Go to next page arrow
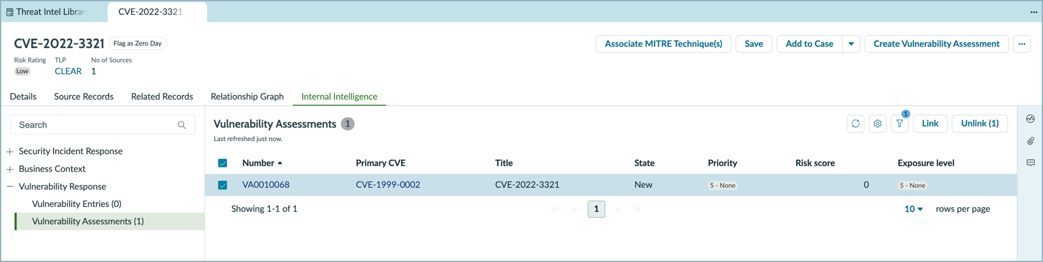 click(616, 209)
